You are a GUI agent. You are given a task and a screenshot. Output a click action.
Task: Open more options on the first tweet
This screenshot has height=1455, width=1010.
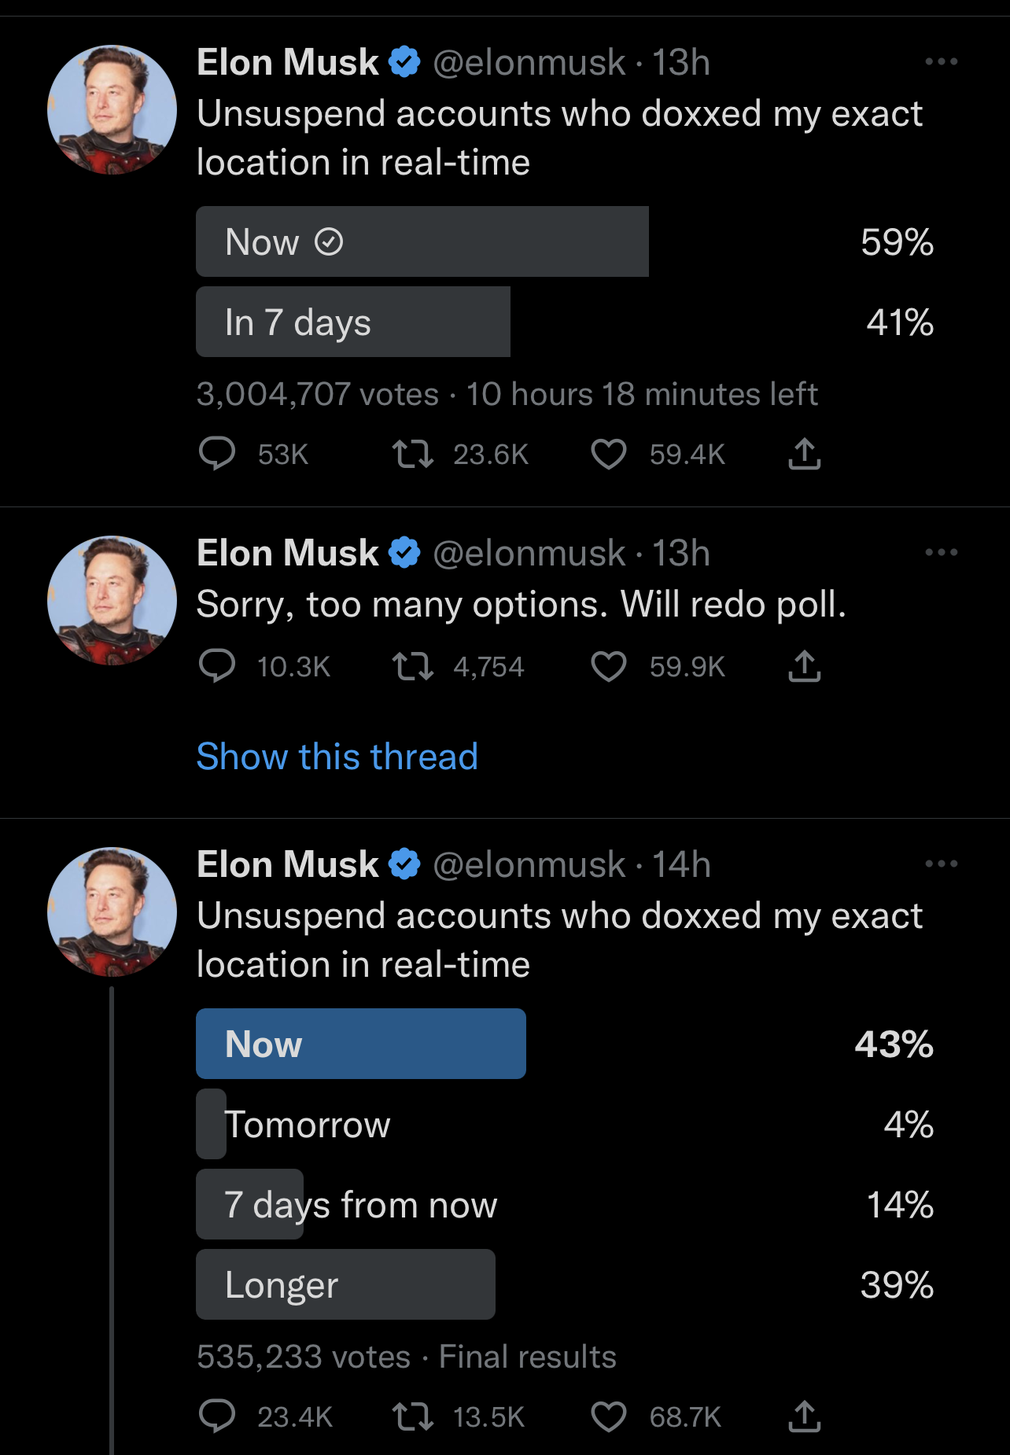(941, 61)
